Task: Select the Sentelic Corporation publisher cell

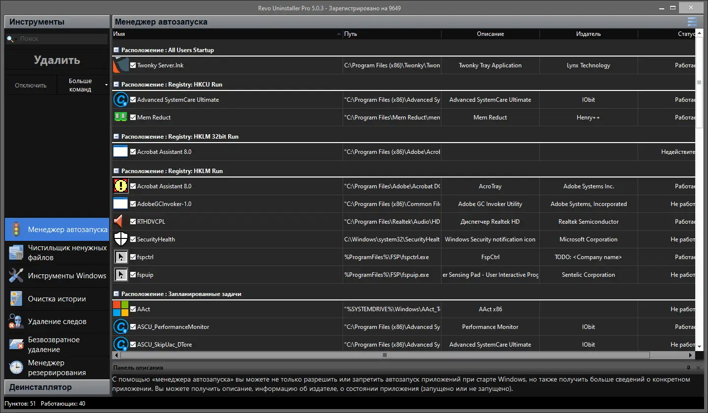Action: point(589,275)
